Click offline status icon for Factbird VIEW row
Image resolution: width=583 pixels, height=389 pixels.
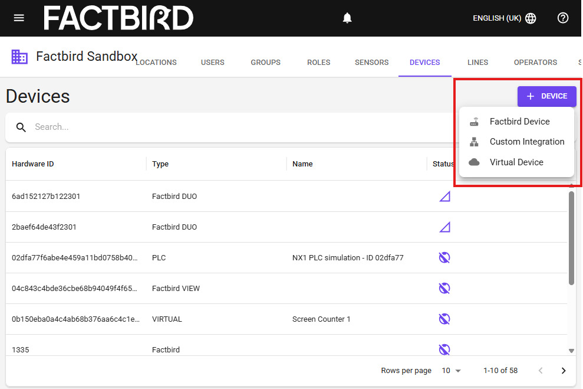444,288
